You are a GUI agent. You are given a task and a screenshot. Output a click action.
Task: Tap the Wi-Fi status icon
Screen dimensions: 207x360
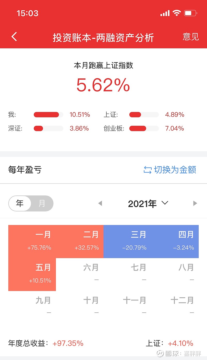(177, 13)
